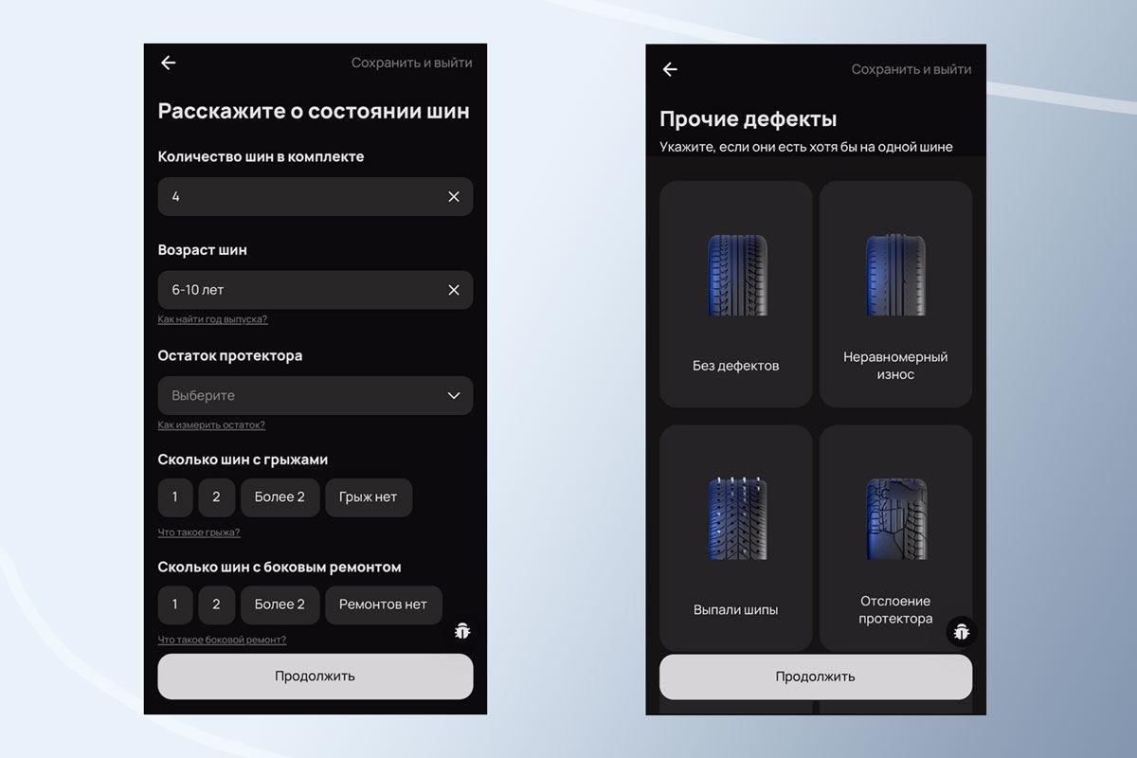
Task: Click Сохранить и выйти on left screen
Action: pos(411,63)
